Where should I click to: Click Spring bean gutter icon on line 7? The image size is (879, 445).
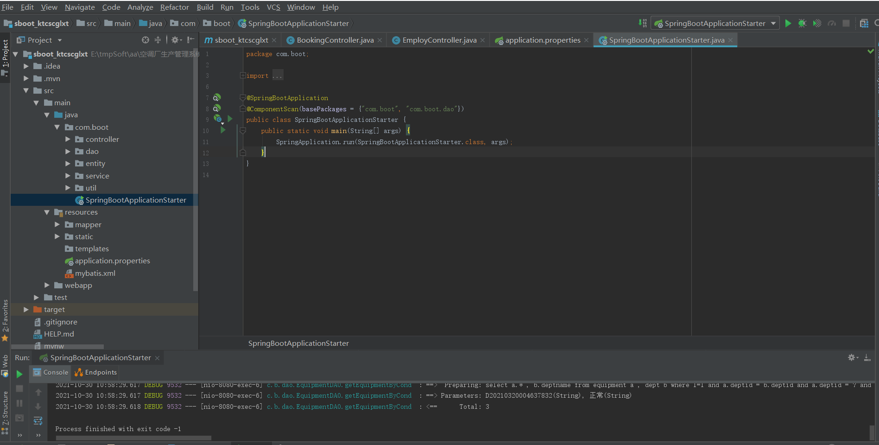217,97
